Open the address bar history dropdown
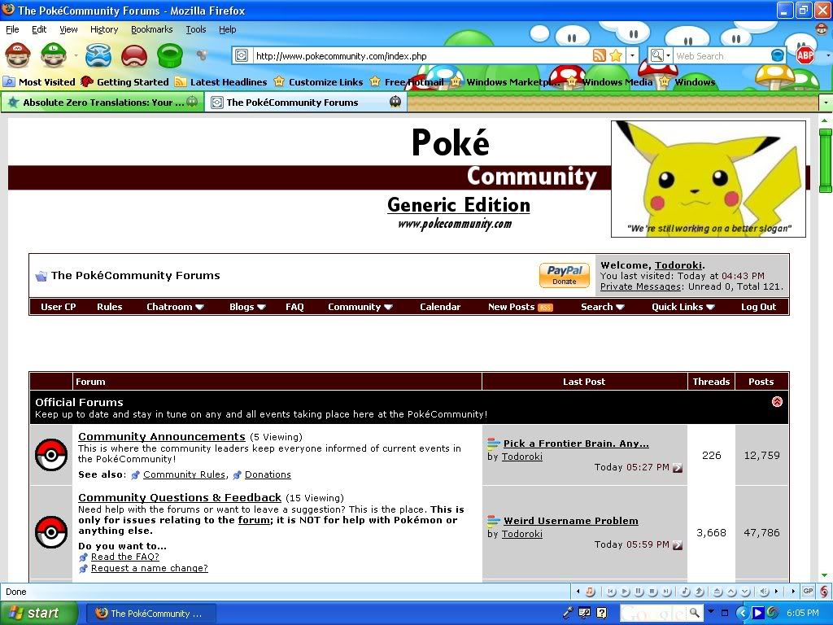Screen dimensions: 833x625 point(632,55)
